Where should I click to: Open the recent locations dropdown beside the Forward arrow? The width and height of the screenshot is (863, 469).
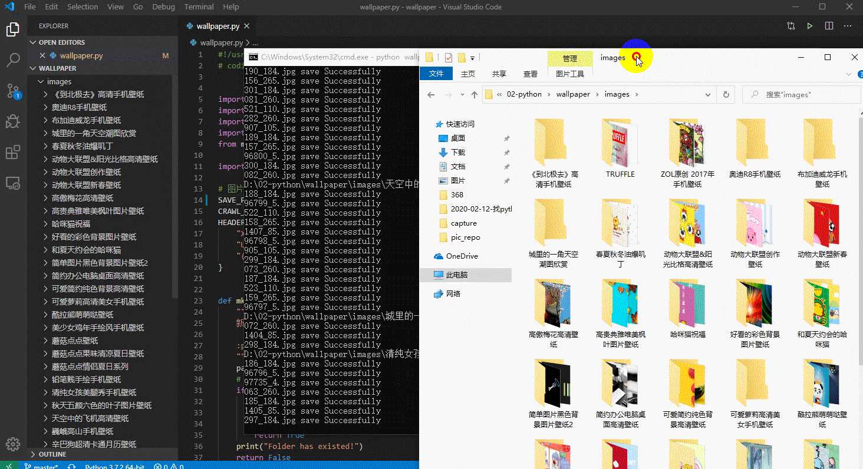coord(461,95)
